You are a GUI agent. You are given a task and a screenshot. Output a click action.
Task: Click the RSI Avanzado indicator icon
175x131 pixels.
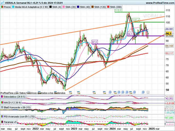coord(2,117)
